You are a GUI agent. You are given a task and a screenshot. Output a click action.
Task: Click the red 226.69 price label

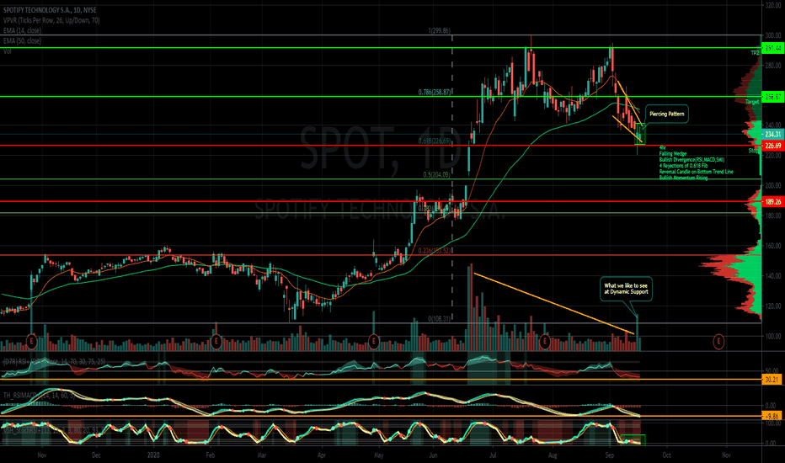pos(772,146)
